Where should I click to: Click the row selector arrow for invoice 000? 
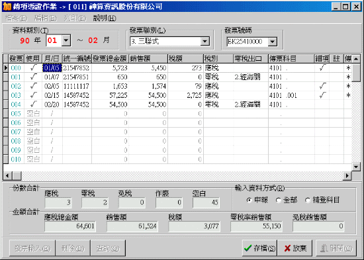point(6,67)
